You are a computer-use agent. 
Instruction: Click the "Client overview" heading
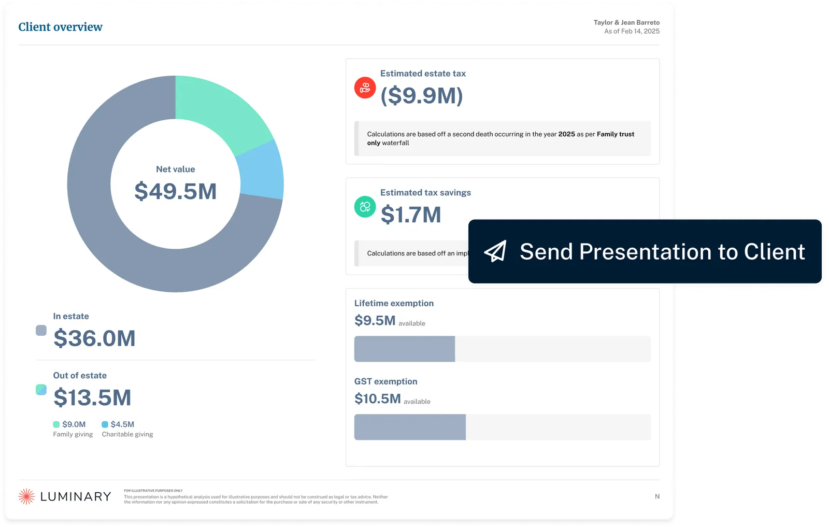pyautogui.click(x=61, y=27)
